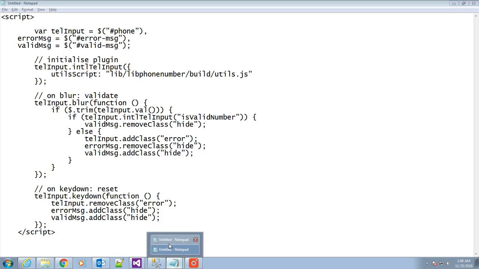Click the line 'errorMsg.removeClass("hide");'

(145, 146)
